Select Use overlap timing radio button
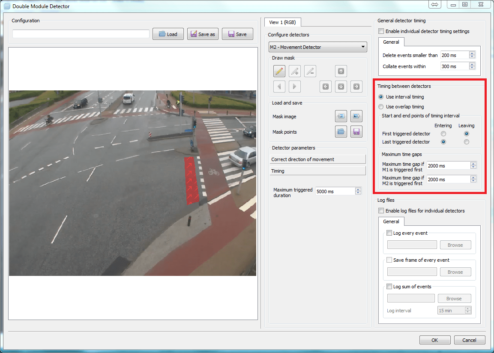This screenshot has height=353, width=494. click(x=381, y=107)
